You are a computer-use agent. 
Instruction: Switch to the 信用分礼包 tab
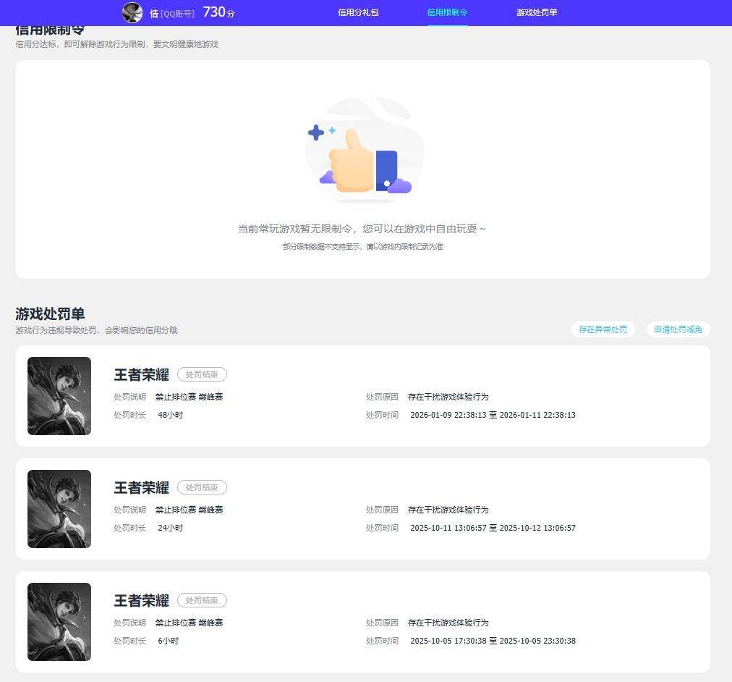click(358, 12)
